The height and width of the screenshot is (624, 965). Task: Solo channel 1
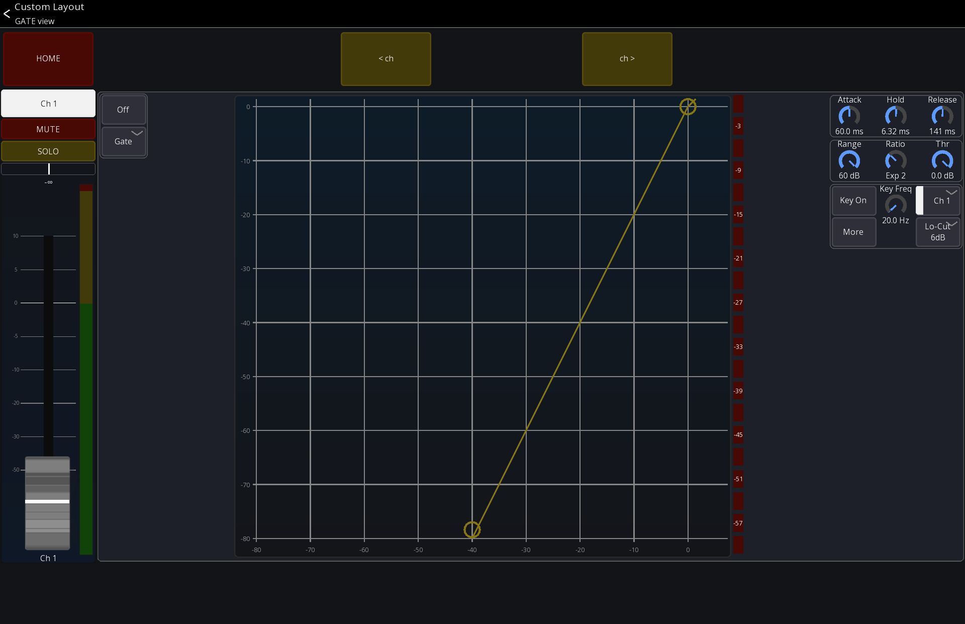pos(48,151)
